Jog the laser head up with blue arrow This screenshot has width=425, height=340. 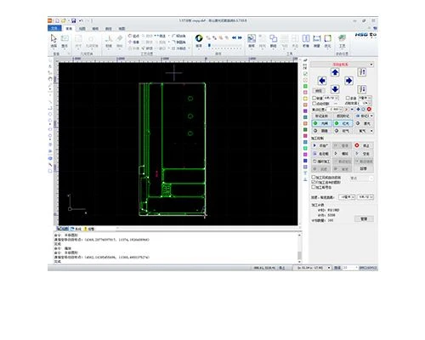[x=335, y=72]
